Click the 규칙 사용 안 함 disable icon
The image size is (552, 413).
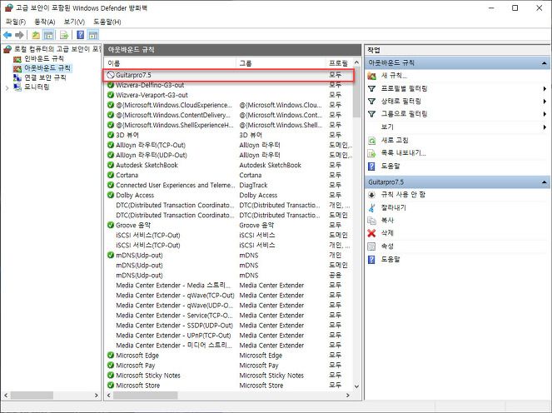(372, 194)
